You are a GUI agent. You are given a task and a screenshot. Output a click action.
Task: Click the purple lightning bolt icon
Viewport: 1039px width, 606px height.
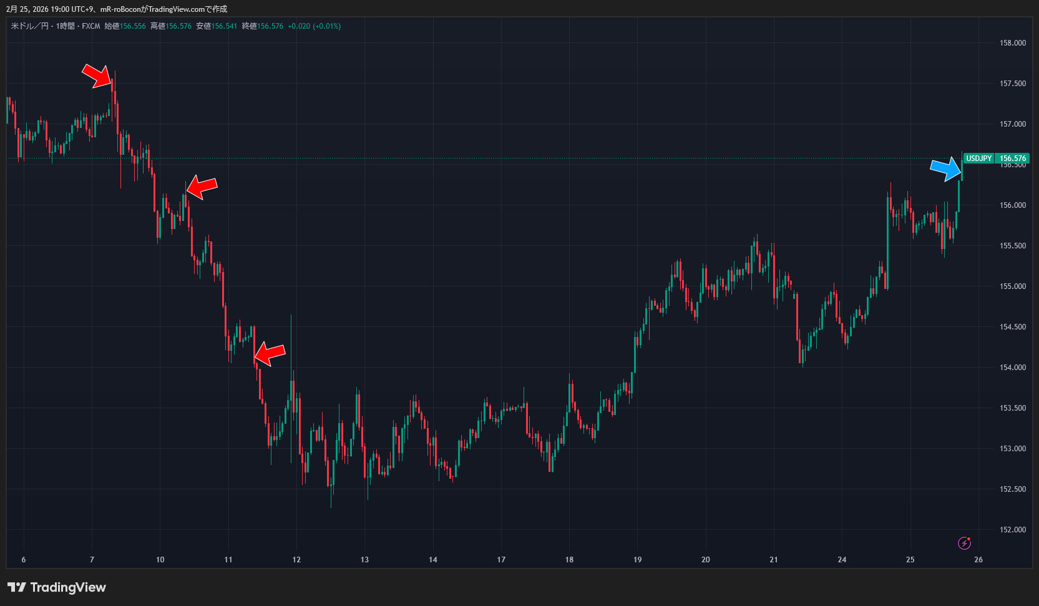964,543
